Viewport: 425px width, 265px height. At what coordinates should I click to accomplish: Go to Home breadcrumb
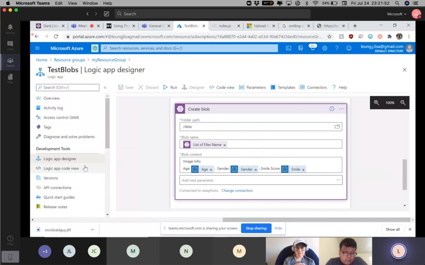[42, 60]
